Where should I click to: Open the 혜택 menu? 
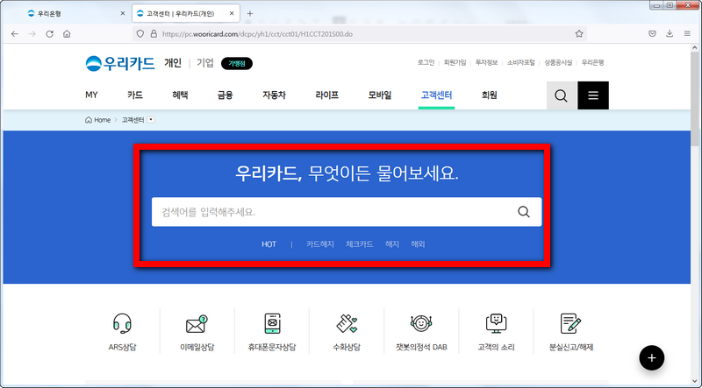tap(180, 95)
